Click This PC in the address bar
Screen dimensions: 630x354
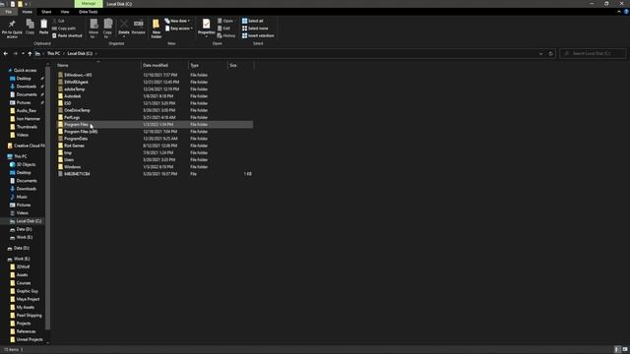click(x=53, y=53)
